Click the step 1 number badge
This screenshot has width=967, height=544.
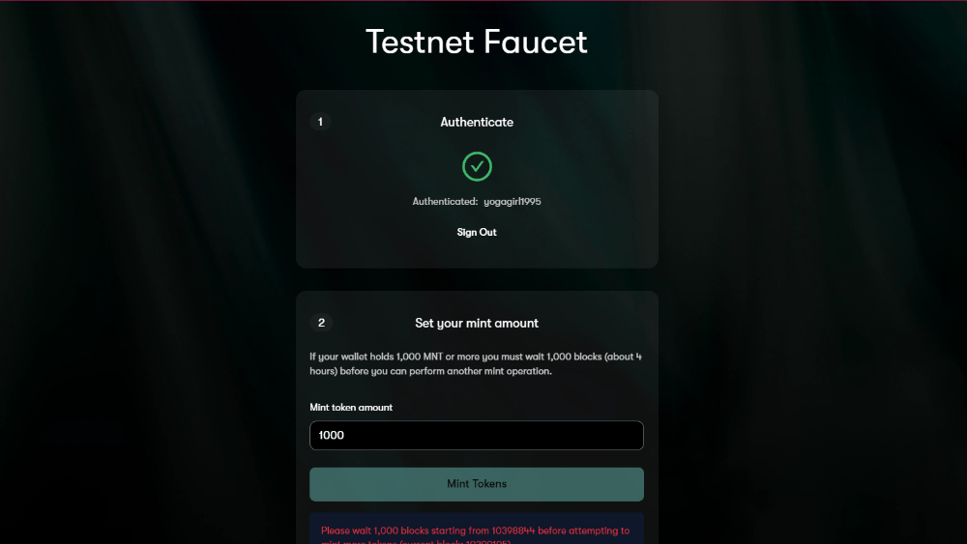[321, 122]
